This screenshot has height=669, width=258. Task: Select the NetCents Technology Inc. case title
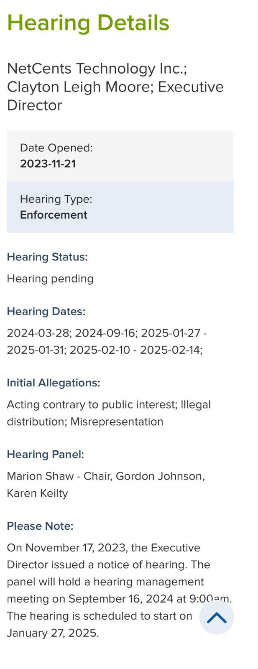97,69
